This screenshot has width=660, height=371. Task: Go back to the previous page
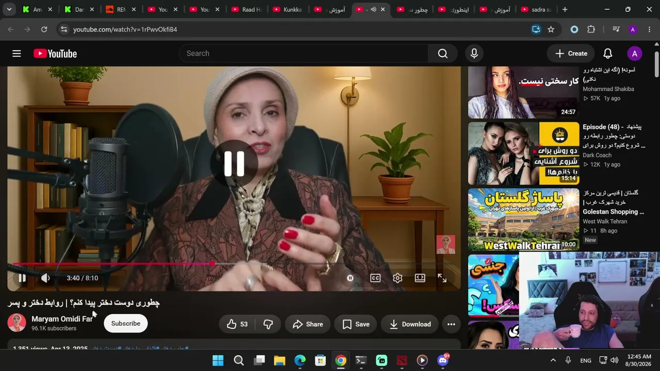tap(11, 29)
